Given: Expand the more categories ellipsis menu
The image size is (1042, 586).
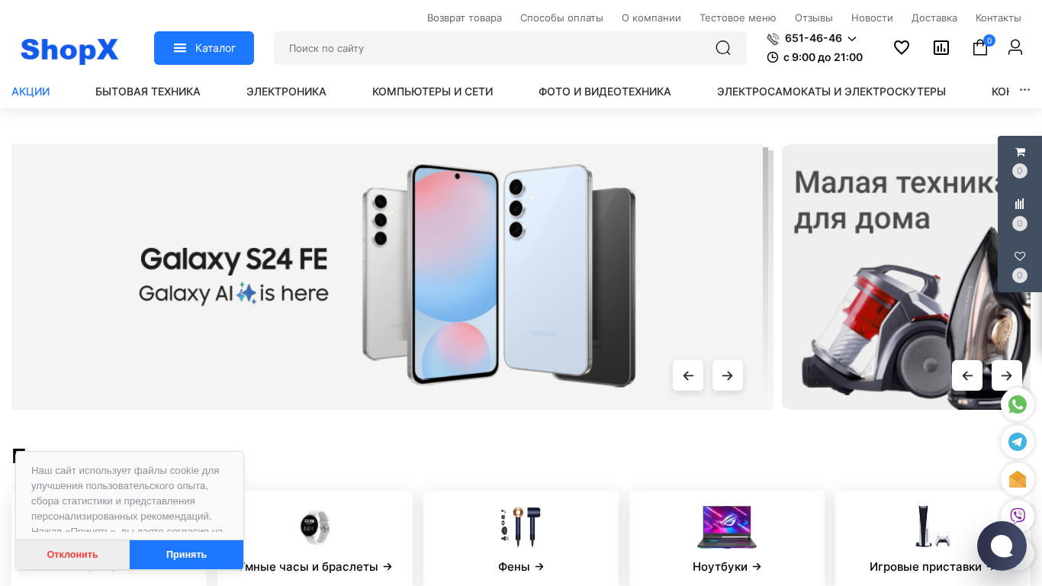Looking at the screenshot, I should tap(1024, 90).
